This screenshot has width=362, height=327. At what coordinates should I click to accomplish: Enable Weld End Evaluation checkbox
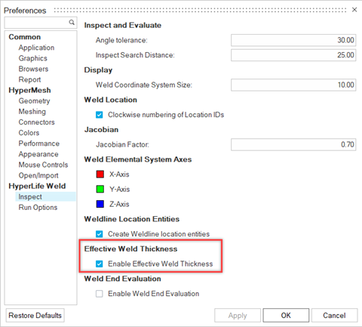100,294
